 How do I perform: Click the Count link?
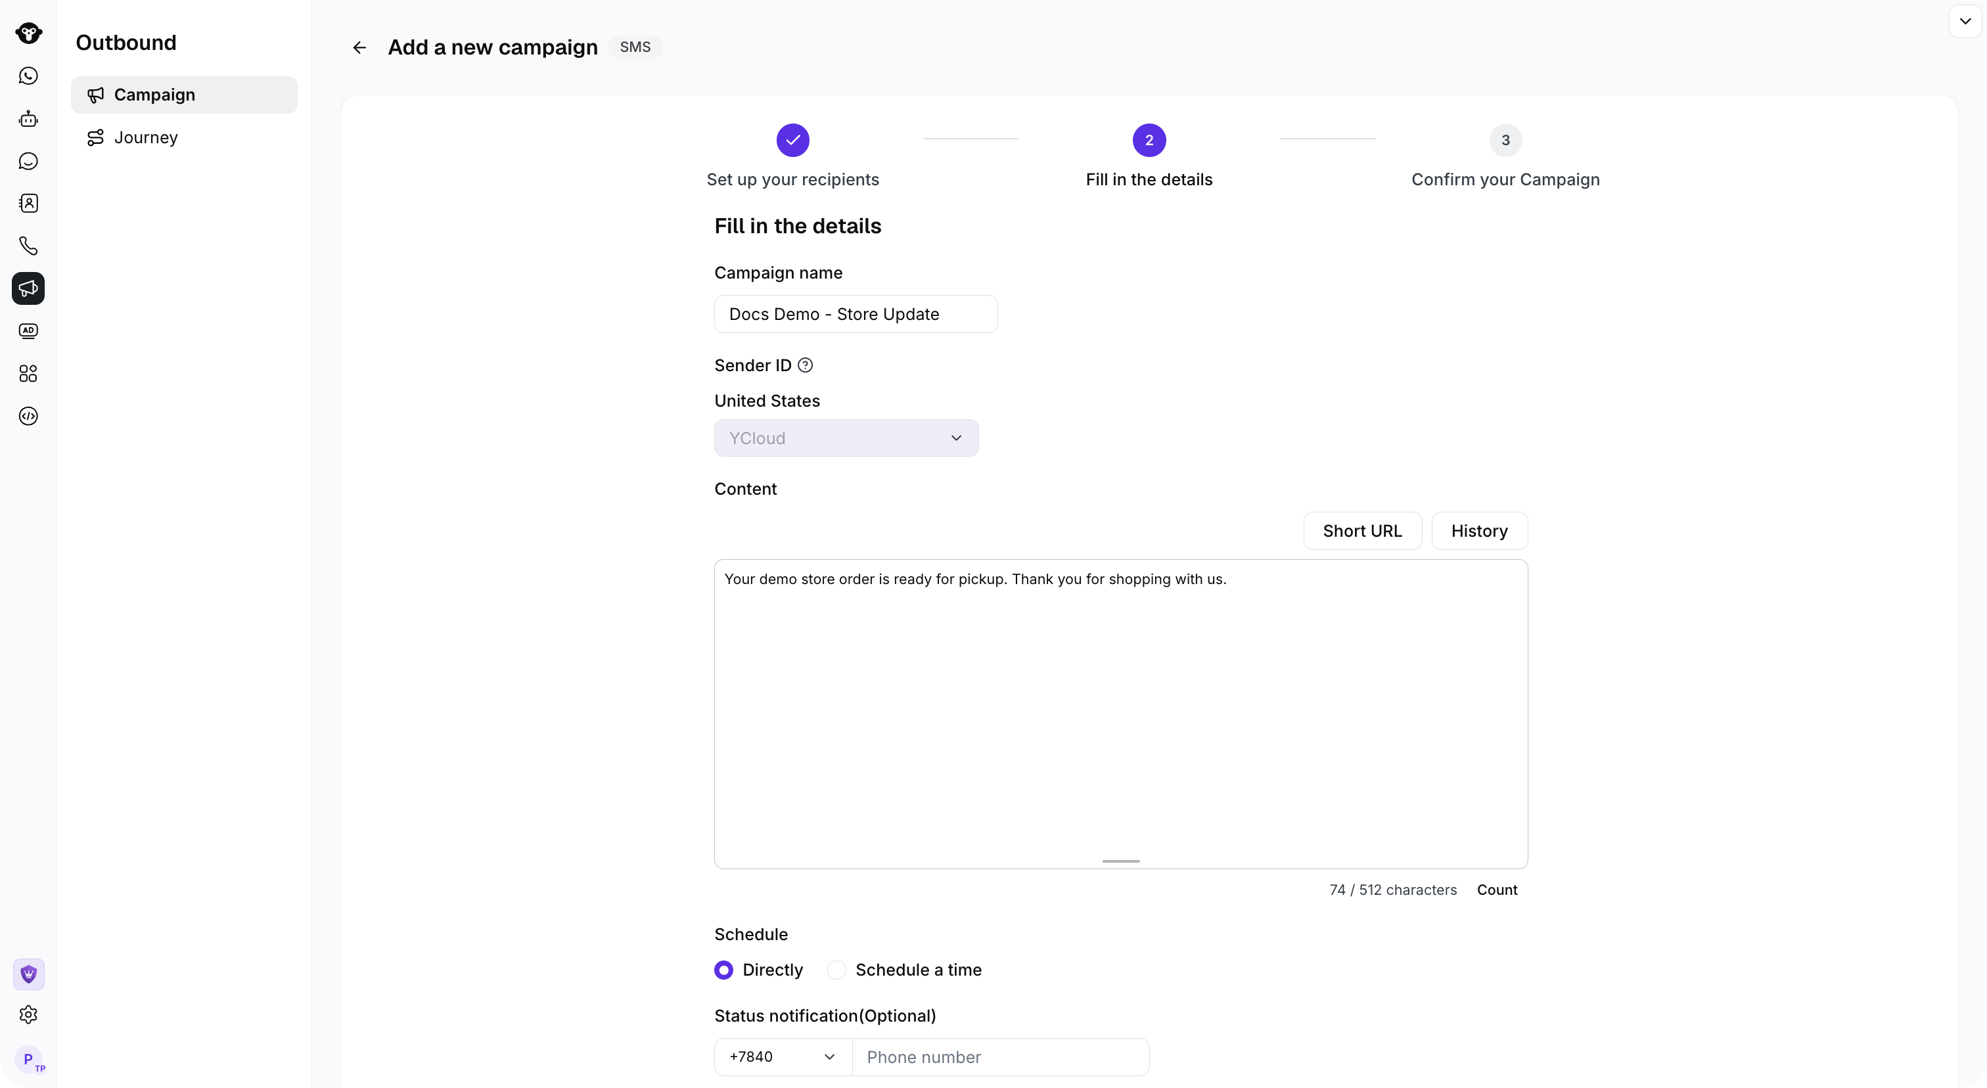[x=1497, y=890]
